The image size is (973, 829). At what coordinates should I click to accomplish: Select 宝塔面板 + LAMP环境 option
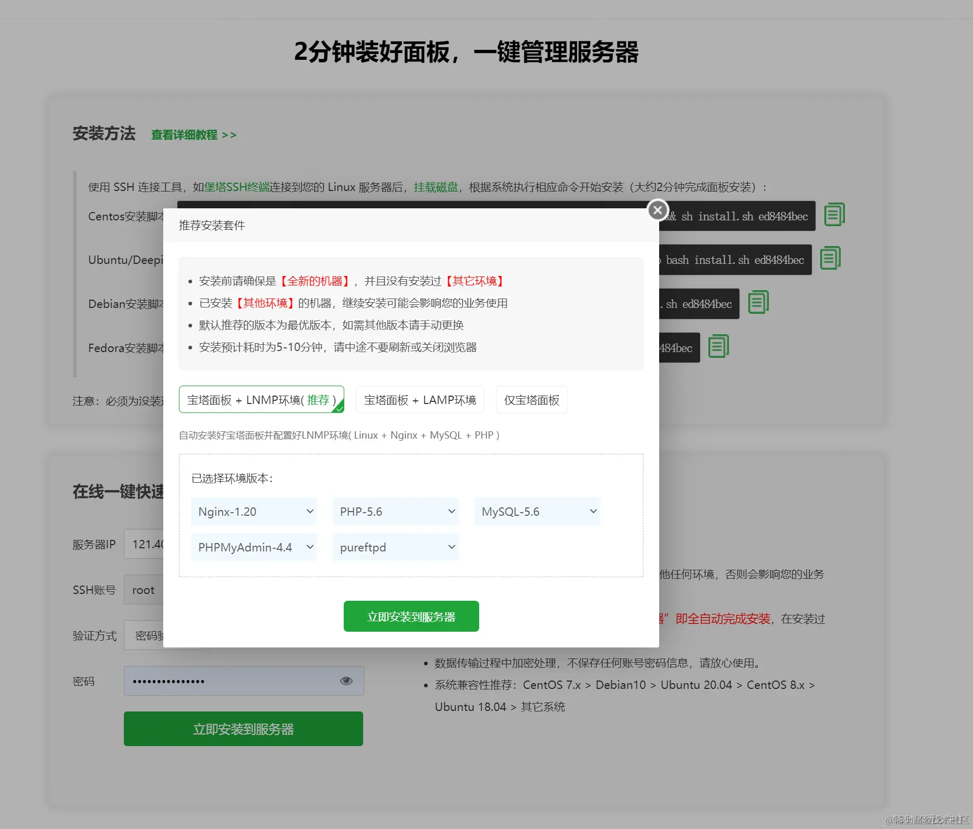420,400
